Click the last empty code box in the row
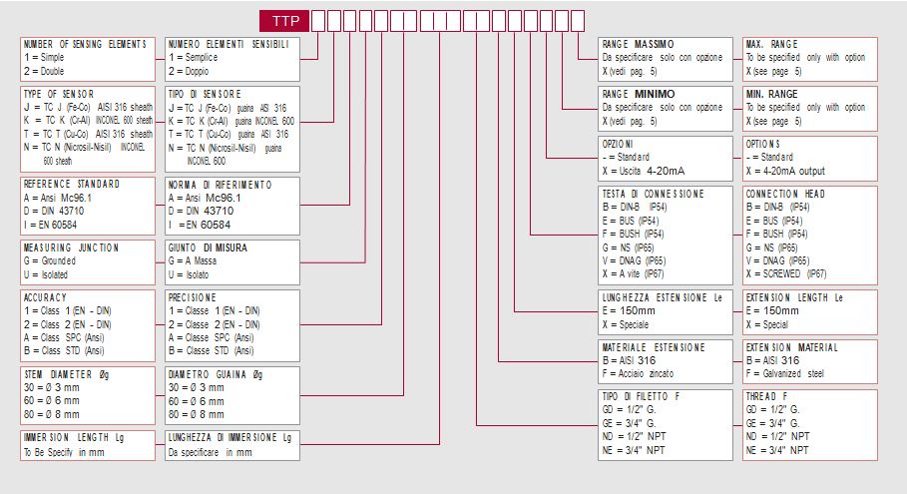 click(x=576, y=20)
